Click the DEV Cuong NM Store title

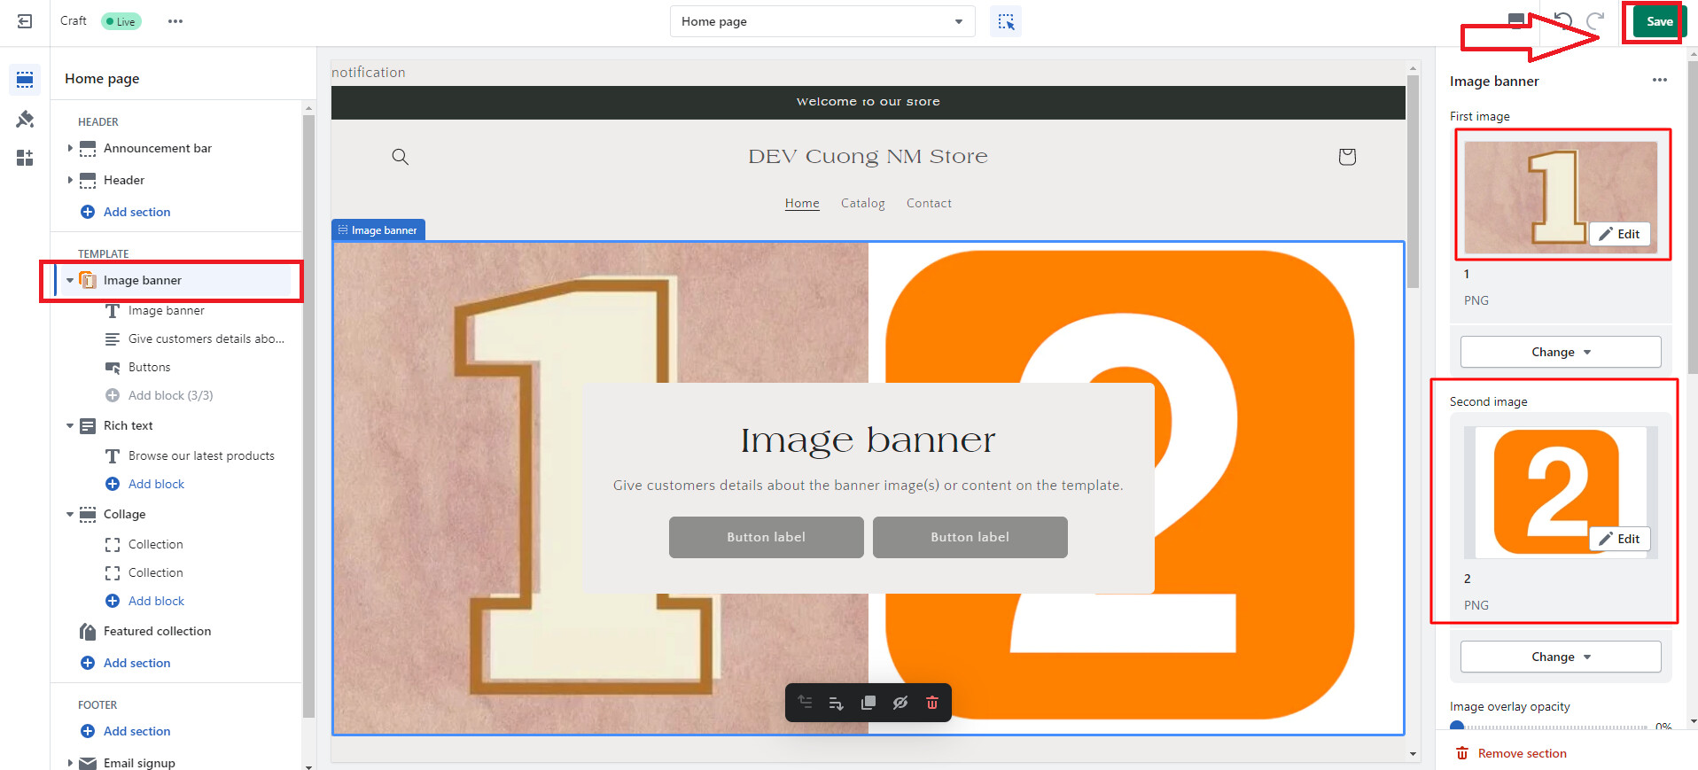868,157
